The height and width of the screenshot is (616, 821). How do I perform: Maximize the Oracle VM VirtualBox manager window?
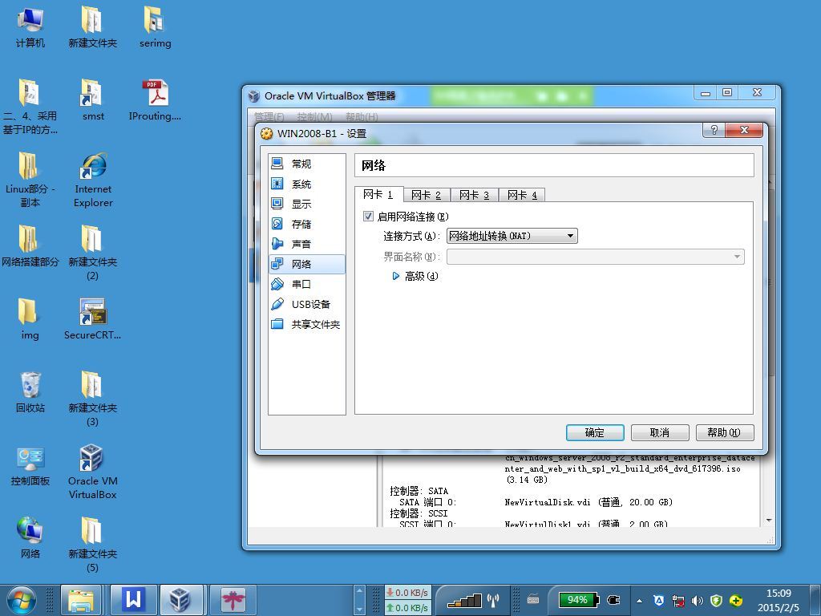(726, 93)
